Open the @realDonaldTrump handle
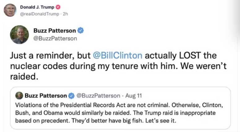 [x=39, y=14]
